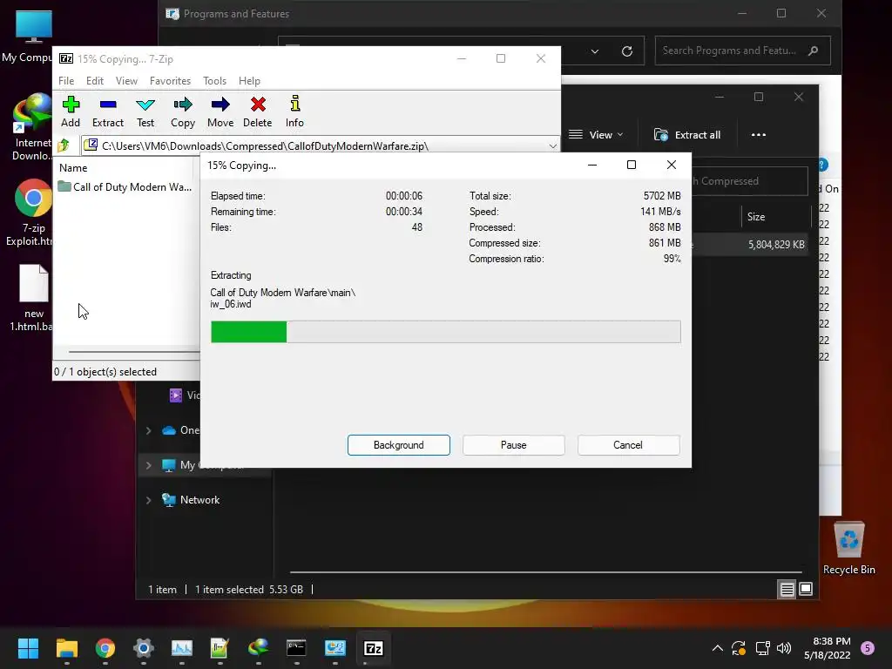Open the Recycle Bin desktop icon
Image resolution: width=892 pixels, height=669 pixels.
coord(848,549)
